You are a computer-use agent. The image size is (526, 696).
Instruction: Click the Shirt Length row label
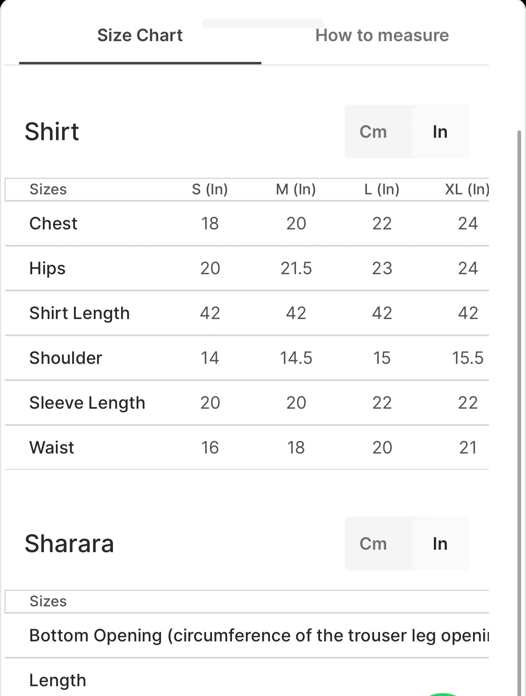[x=80, y=313]
